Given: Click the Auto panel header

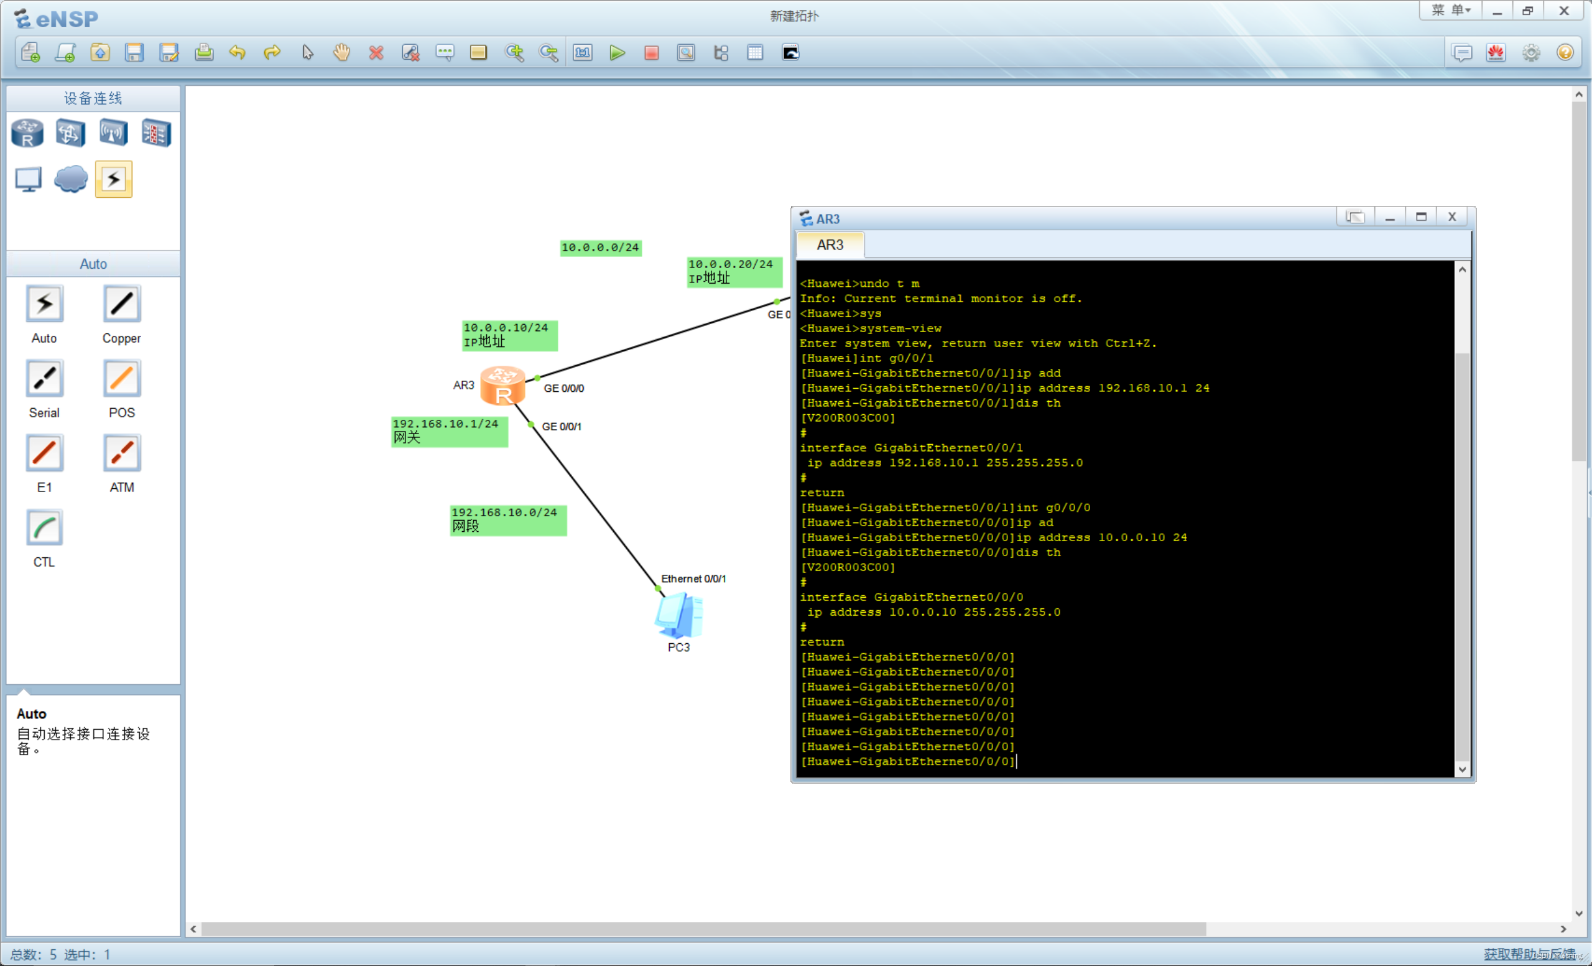Looking at the screenshot, I should click(93, 264).
